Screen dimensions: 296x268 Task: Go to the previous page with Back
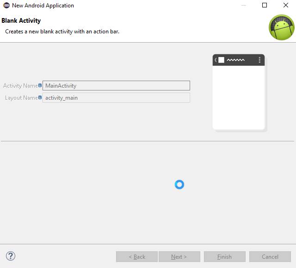pyautogui.click(x=137, y=257)
